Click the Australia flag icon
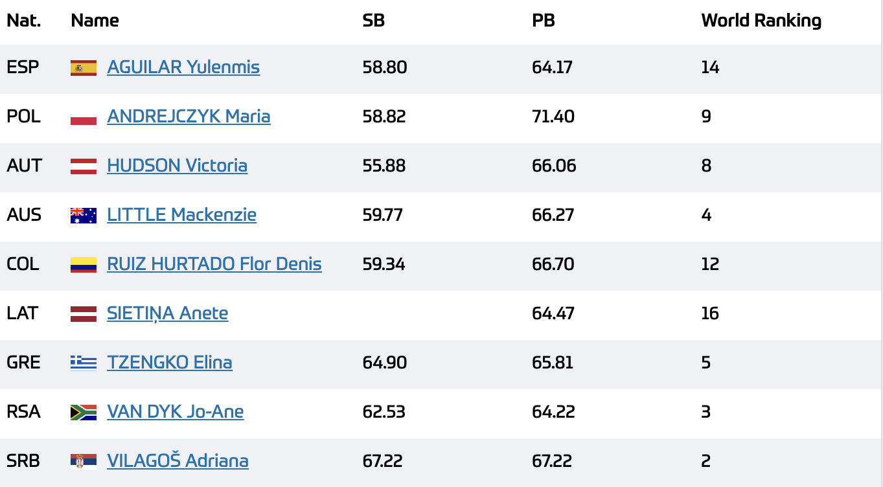Image resolution: width=883 pixels, height=487 pixels. [84, 216]
